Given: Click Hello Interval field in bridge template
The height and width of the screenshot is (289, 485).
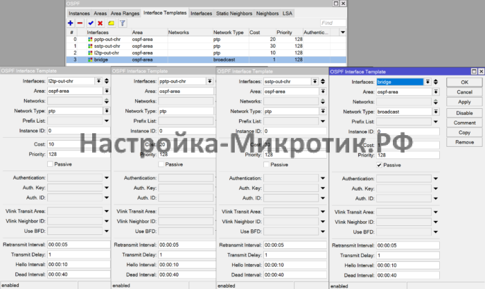Looking at the screenshot, I should coord(407,265).
